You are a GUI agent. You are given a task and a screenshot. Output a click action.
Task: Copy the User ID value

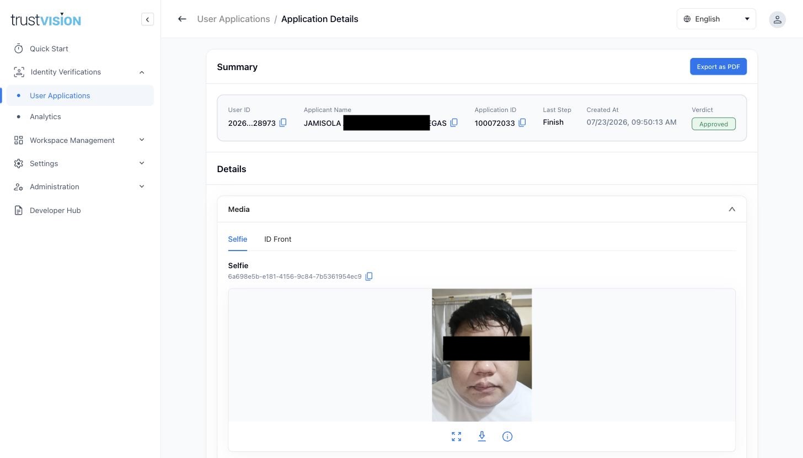click(x=283, y=123)
